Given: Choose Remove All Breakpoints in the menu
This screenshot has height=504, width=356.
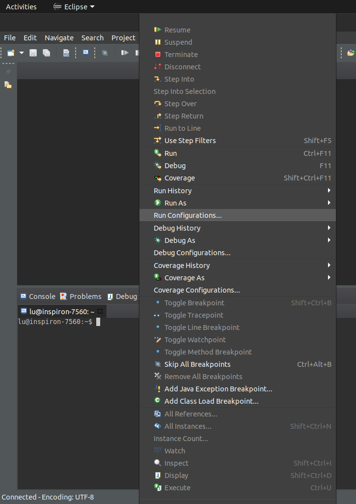Looking at the screenshot, I should (238, 377).
